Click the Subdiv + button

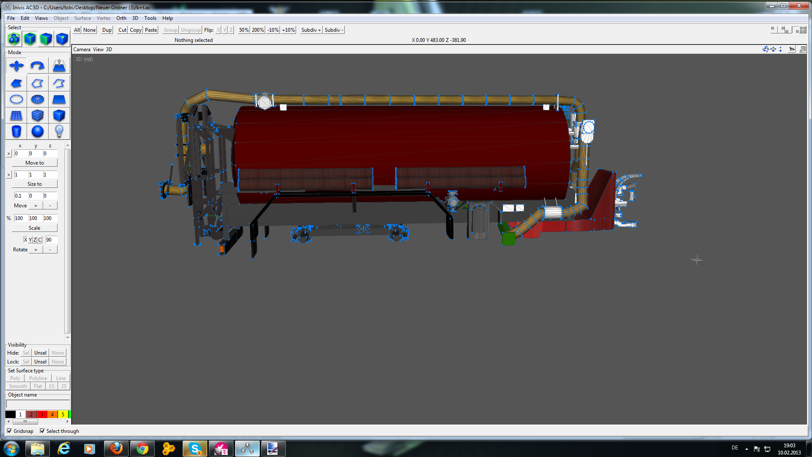(311, 30)
